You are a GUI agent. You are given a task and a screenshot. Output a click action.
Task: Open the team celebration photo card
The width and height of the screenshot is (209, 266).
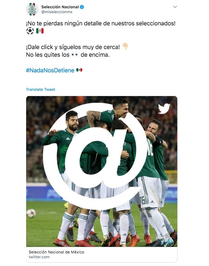tap(102, 171)
